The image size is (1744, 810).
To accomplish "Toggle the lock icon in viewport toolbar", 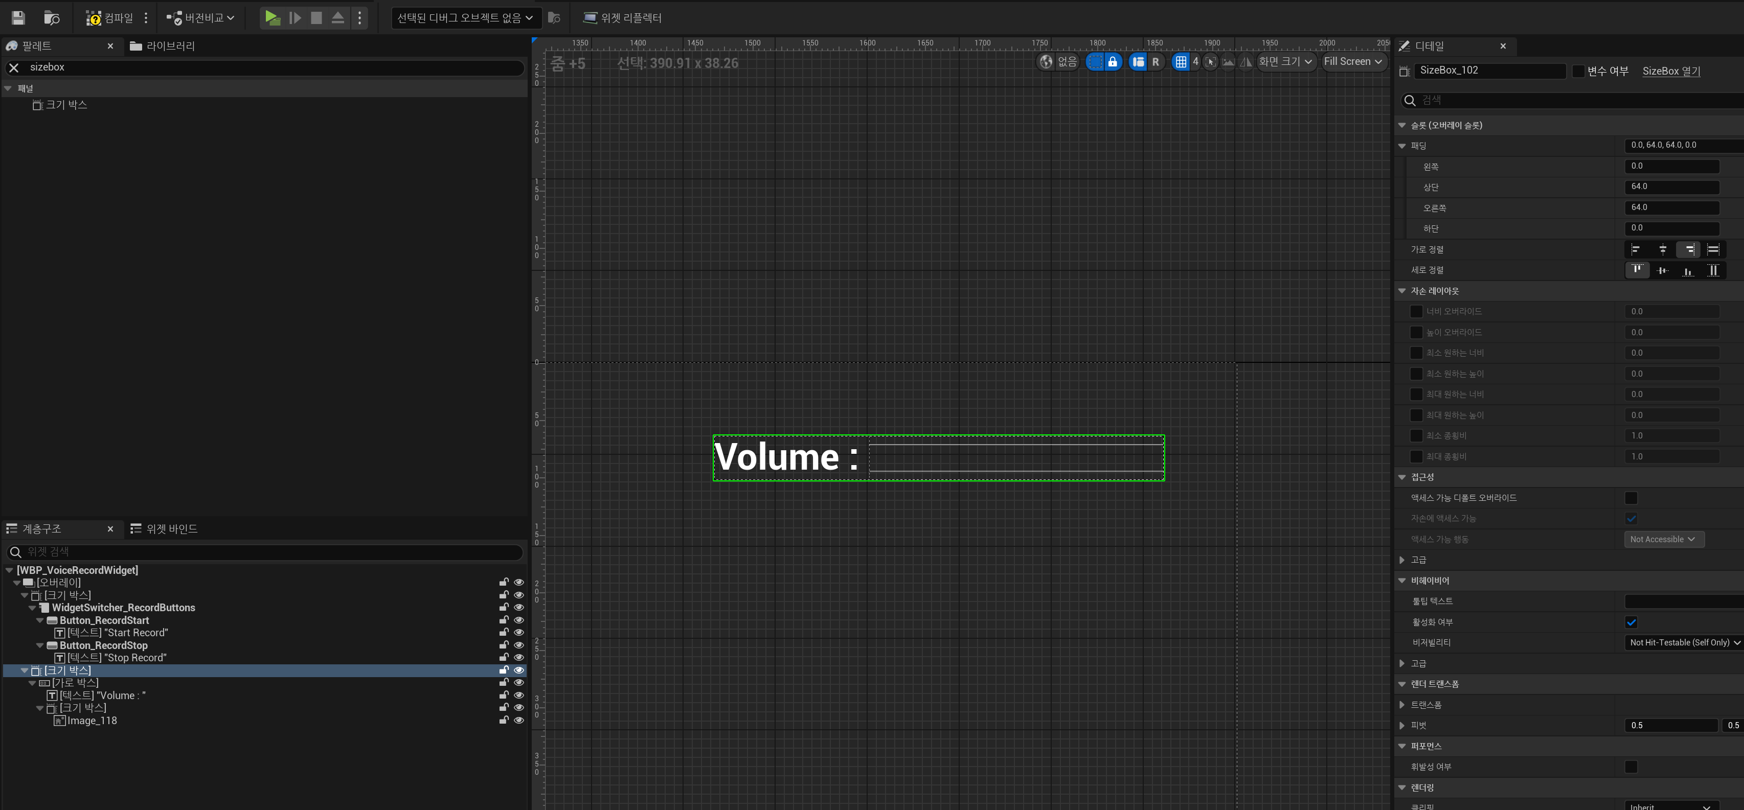I will [x=1113, y=61].
